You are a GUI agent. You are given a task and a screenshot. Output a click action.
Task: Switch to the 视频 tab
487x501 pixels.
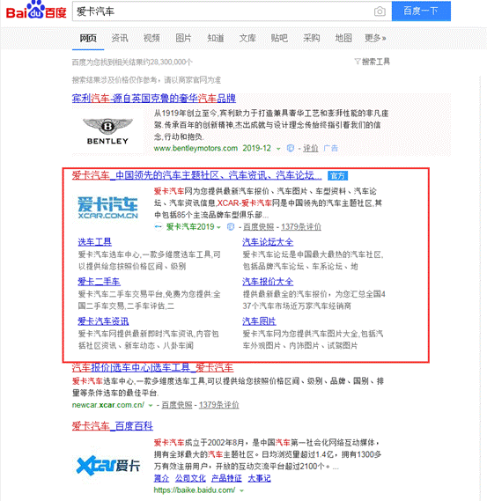click(x=151, y=39)
